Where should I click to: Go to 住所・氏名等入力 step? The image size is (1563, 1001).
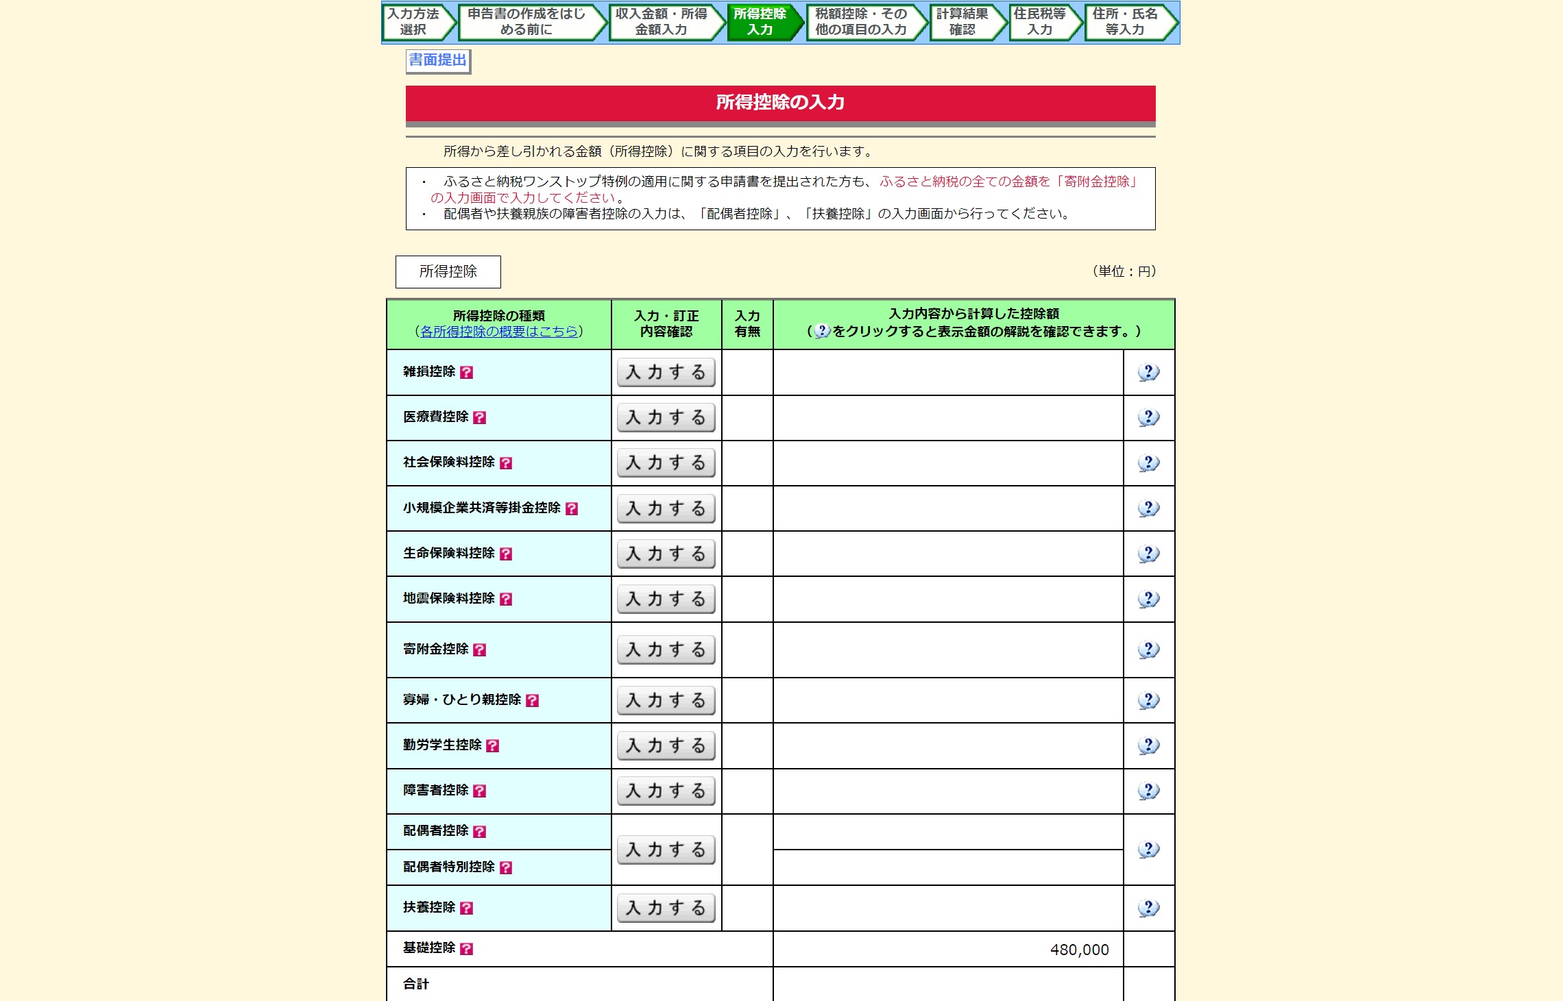(x=1131, y=22)
